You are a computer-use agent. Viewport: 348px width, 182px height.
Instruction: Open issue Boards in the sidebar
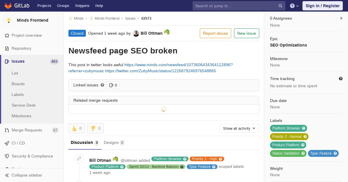coord(18,84)
